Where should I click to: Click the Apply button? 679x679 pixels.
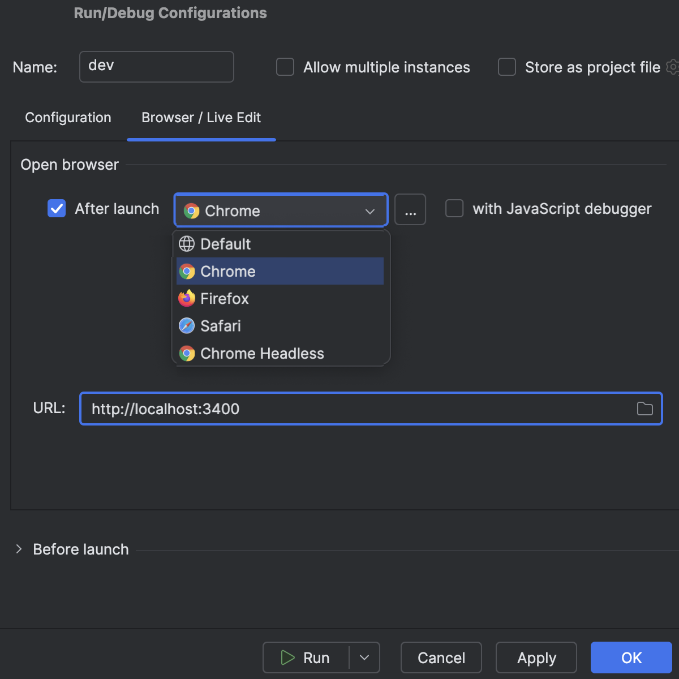[x=536, y=657]
